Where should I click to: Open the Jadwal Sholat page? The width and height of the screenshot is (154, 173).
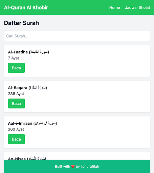pos(137,7)
